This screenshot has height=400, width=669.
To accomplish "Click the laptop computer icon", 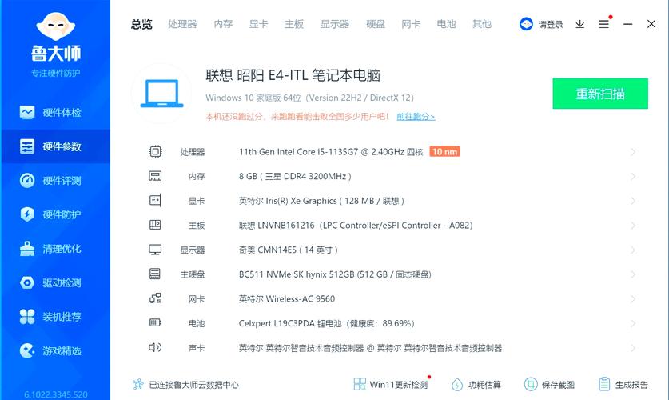I will tap(161, 94).
